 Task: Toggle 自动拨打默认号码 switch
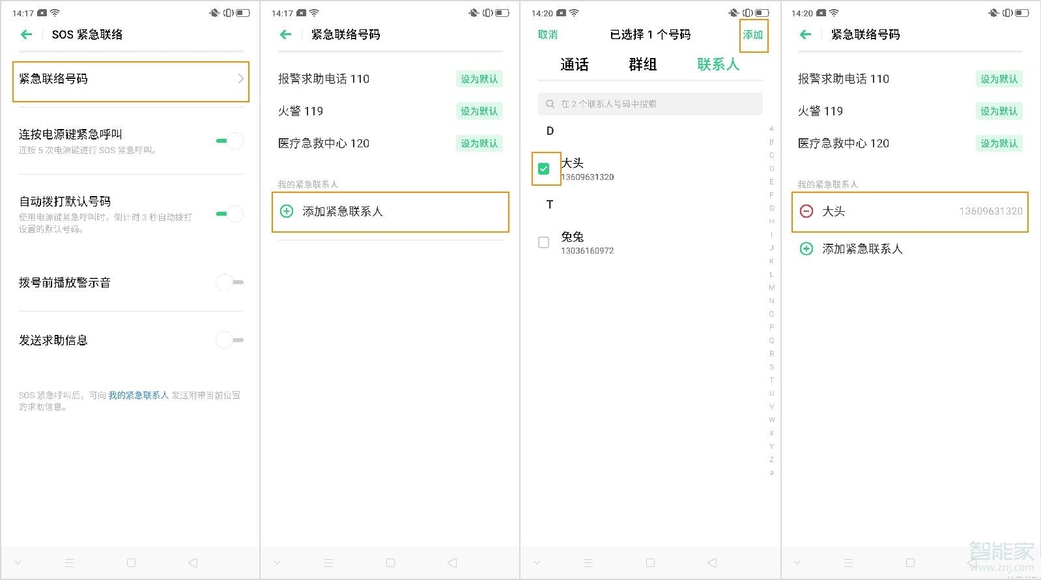[230, 214]
